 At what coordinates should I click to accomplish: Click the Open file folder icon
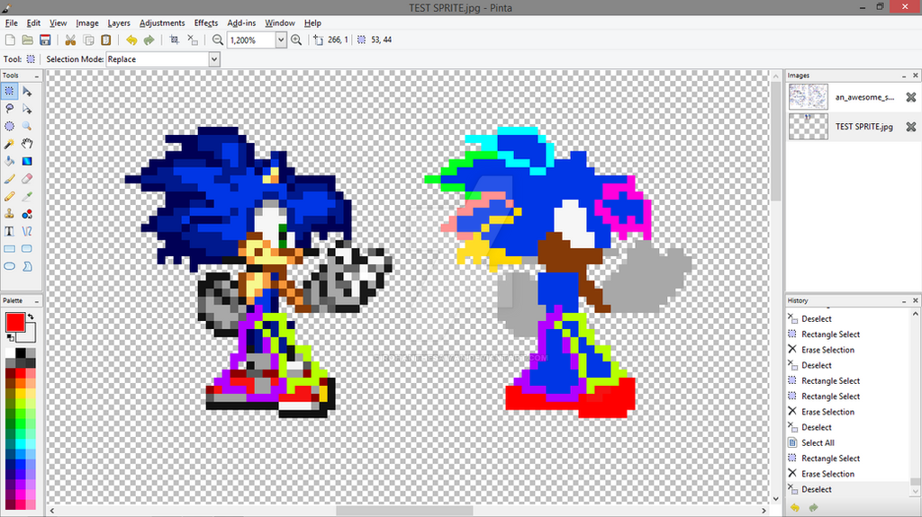(x=28, y=40)
